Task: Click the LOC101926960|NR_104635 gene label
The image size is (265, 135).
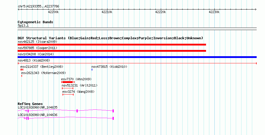Action: (38, 107)
